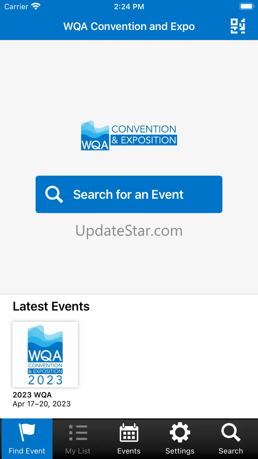The height and width of the screenshot is (459, 258).
Task: Tap the magnifier icon in Search for an Event
Action: click(54, 194)
